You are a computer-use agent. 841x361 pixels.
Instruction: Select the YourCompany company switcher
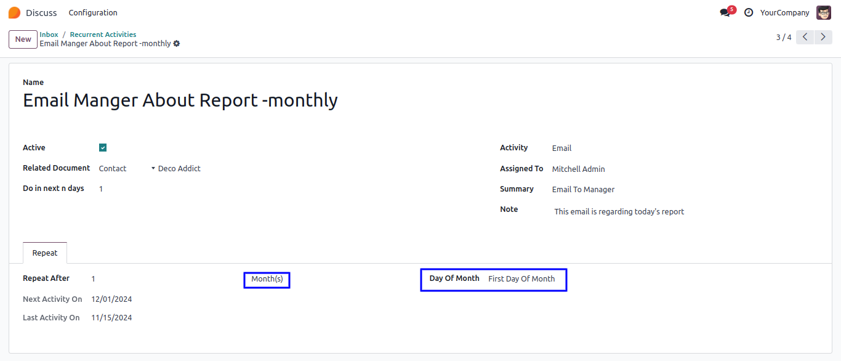(784, 12)
